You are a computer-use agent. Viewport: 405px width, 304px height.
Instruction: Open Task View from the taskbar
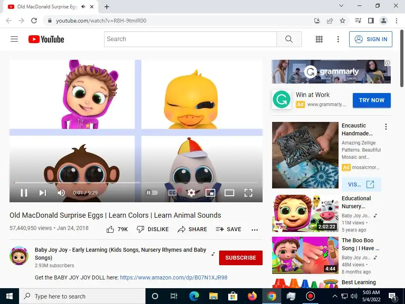[174, 296]
